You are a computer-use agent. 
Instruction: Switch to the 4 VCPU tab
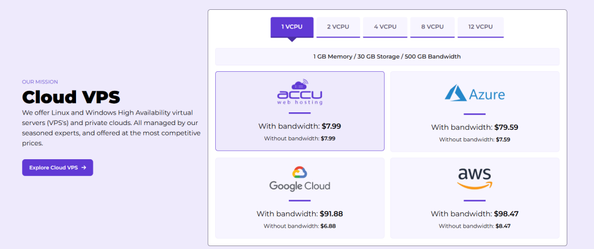[x=385, y=27]
